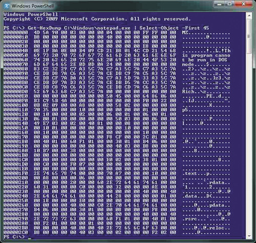This screenshot has height=243, width=256.
Task: Click the final 'PS C:\>' prompt line
Action: [x=14, y=237]
